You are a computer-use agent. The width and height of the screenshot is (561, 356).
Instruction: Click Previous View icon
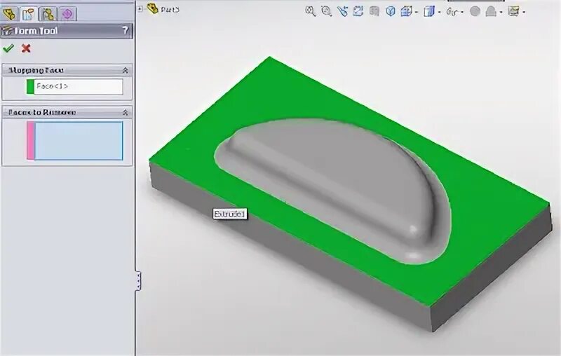[342, 11]
